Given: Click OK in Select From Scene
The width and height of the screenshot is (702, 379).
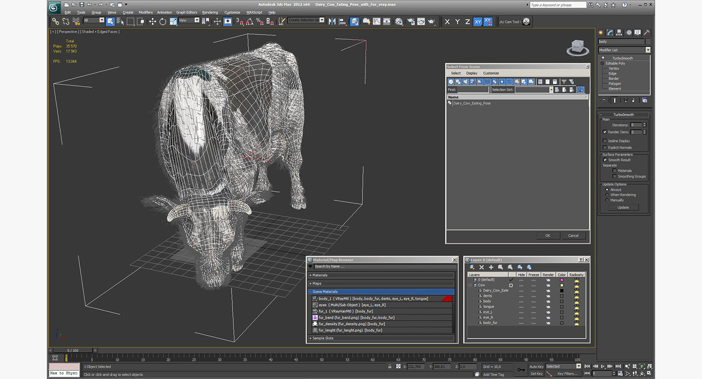Looking at the screenshot, I should (x=548, y=235).
